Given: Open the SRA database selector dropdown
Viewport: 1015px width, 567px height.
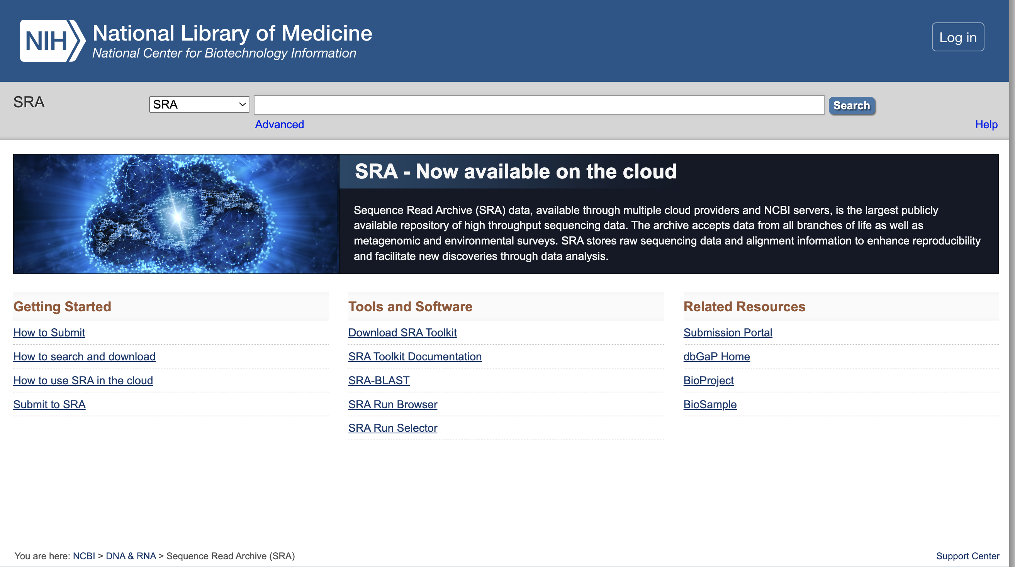Looking at the screenshot, I should (x=199, y=104).
